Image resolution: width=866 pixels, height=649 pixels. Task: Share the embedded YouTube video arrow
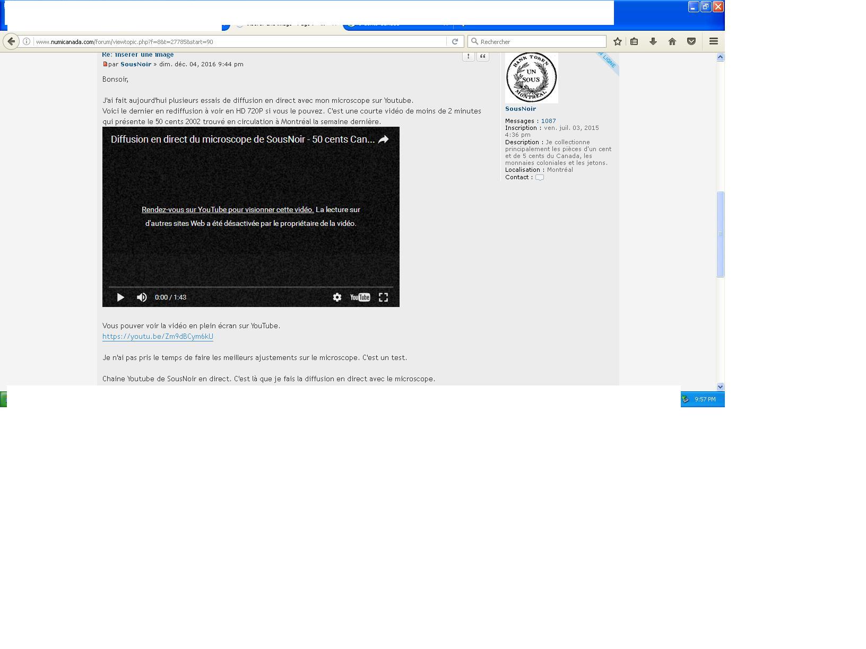[384, 139]
